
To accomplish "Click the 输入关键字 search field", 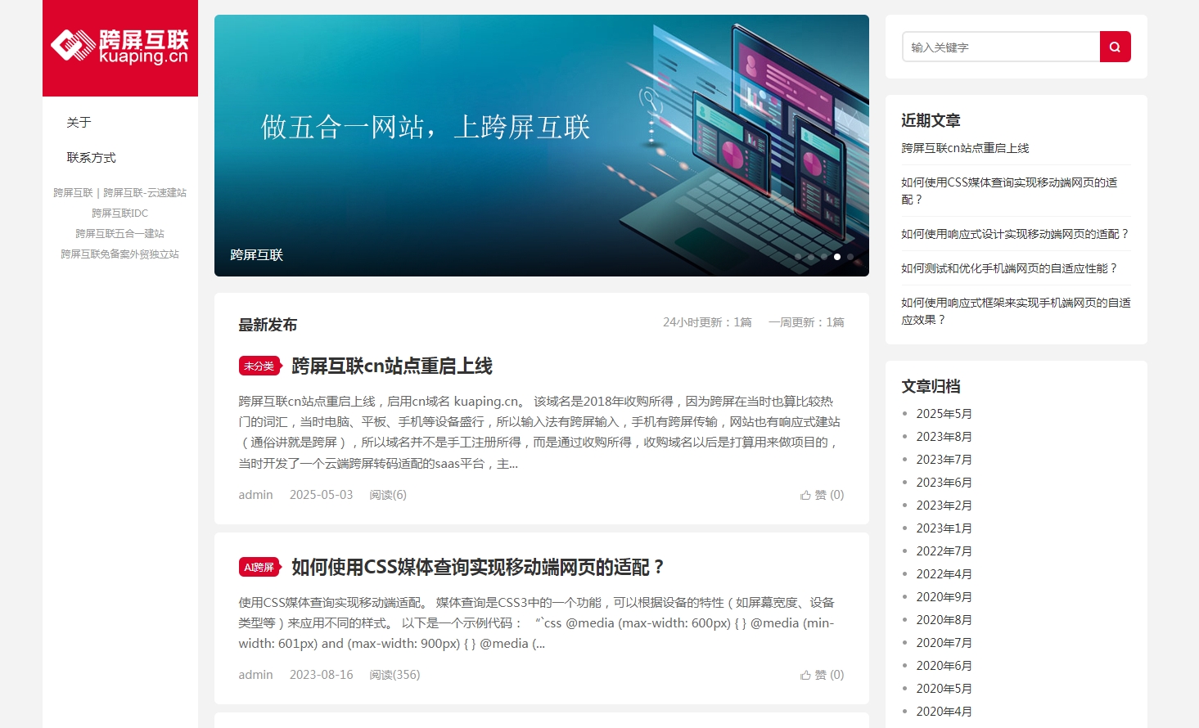I will tap(1001, 47).
